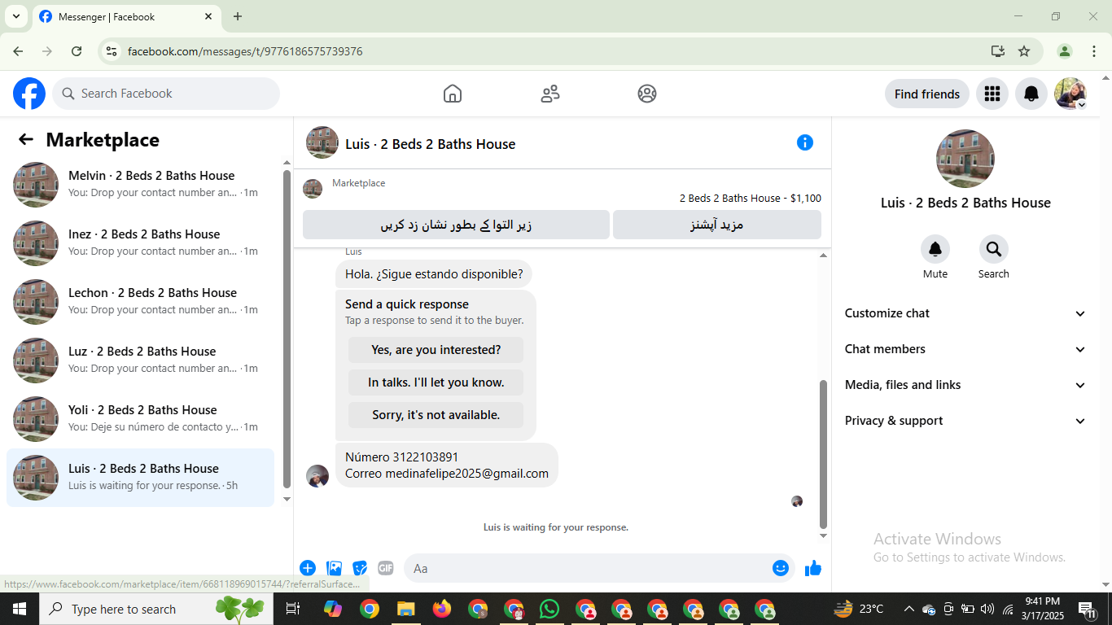Open the Melvin 2 Beds 2 Baths conversation
The height and width of the screenshot is (625, 1112).
(x=140, y=185)
